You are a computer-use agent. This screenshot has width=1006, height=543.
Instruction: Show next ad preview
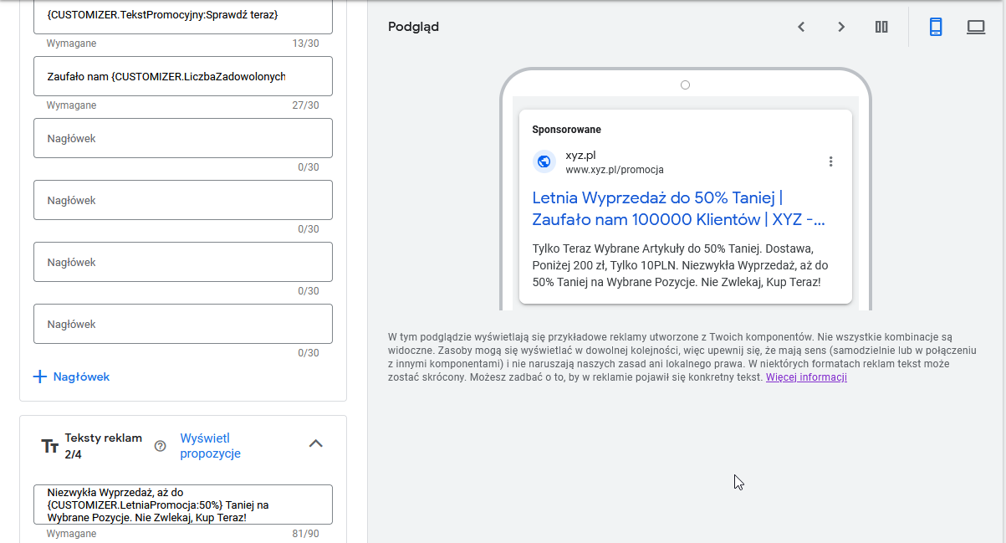pyautogui.click(x=841, y=27)
